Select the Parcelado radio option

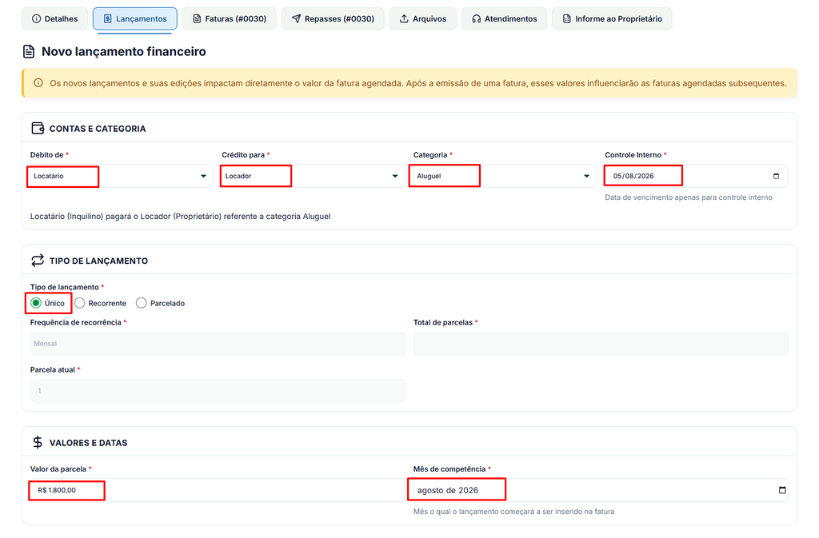point(141,303)
